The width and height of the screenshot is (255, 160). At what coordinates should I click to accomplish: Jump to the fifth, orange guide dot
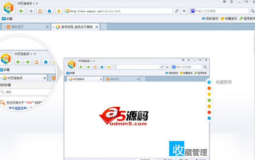[x=209, y=106]
